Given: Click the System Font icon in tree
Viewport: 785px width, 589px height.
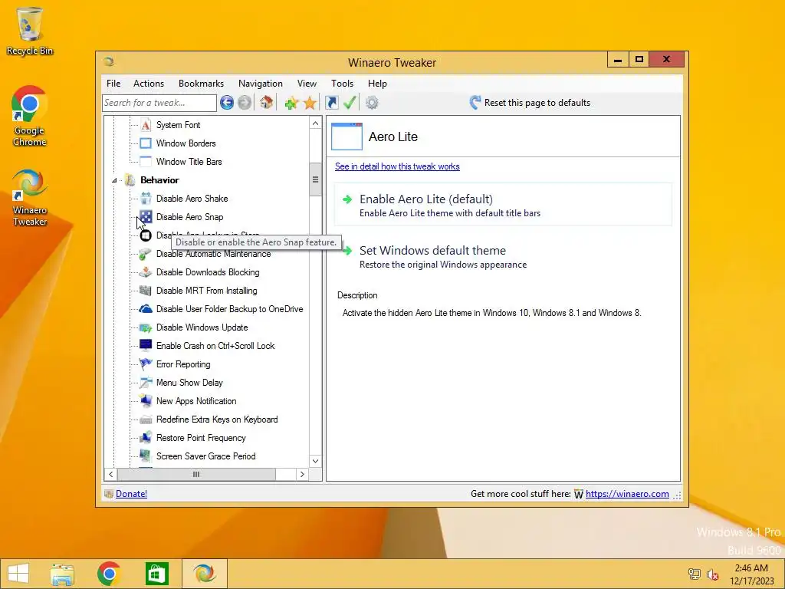Looking at the screenshot, I should (x=146, y=125).
